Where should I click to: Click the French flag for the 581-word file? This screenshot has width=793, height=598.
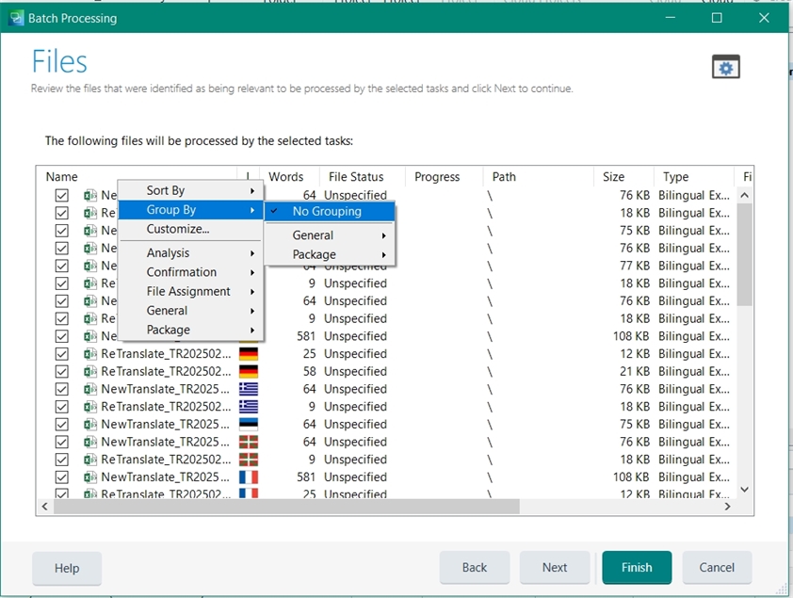(x=249, y=477)
